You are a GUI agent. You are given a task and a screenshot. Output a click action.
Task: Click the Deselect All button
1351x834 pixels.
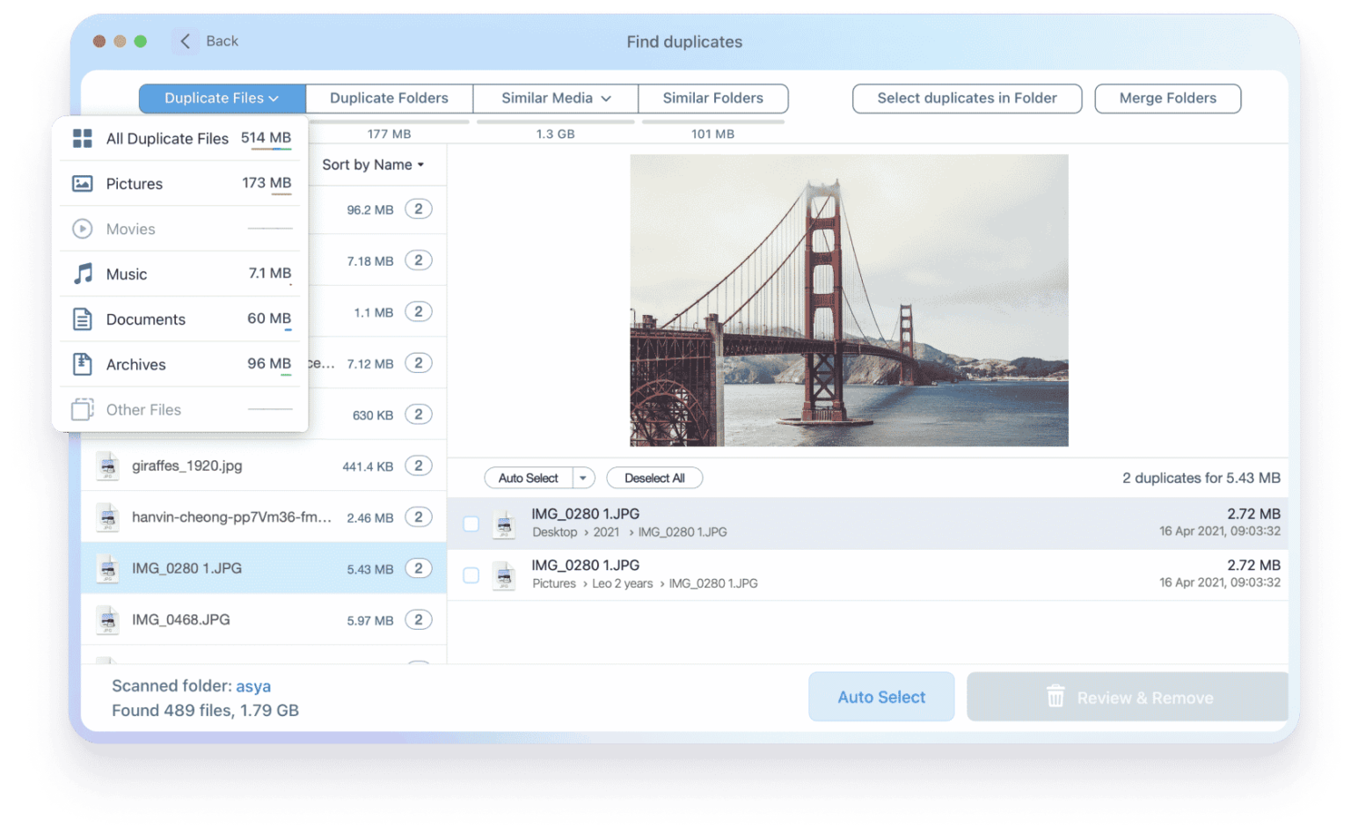coord(654,478)
